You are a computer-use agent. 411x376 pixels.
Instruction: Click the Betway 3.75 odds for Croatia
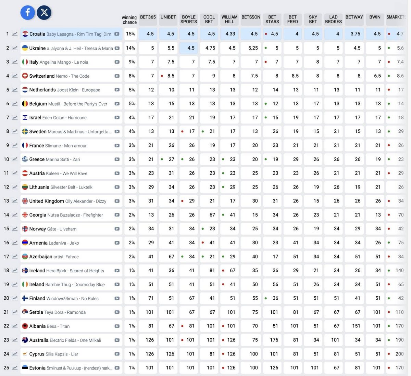(354, 34)
